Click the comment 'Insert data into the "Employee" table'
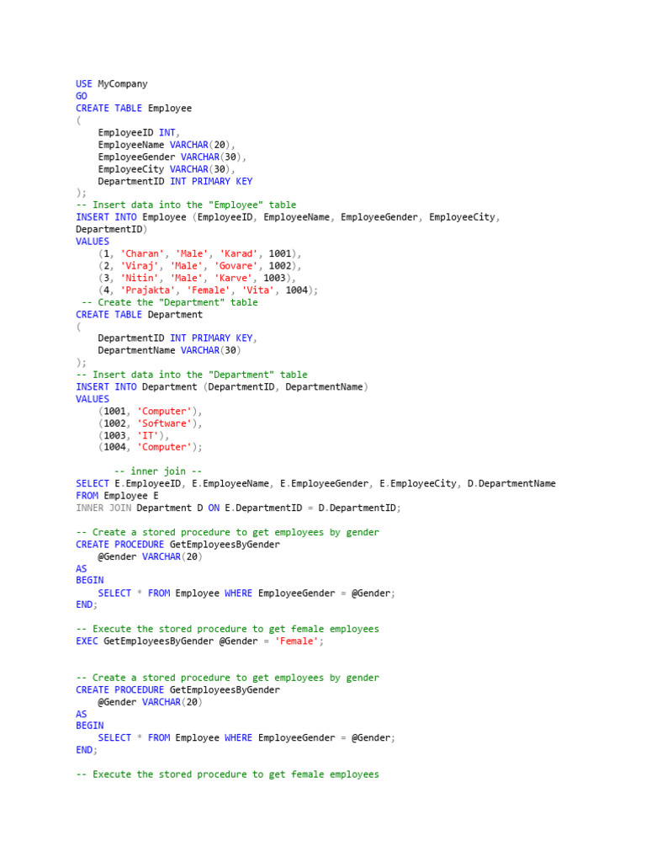 coord(186,205)
